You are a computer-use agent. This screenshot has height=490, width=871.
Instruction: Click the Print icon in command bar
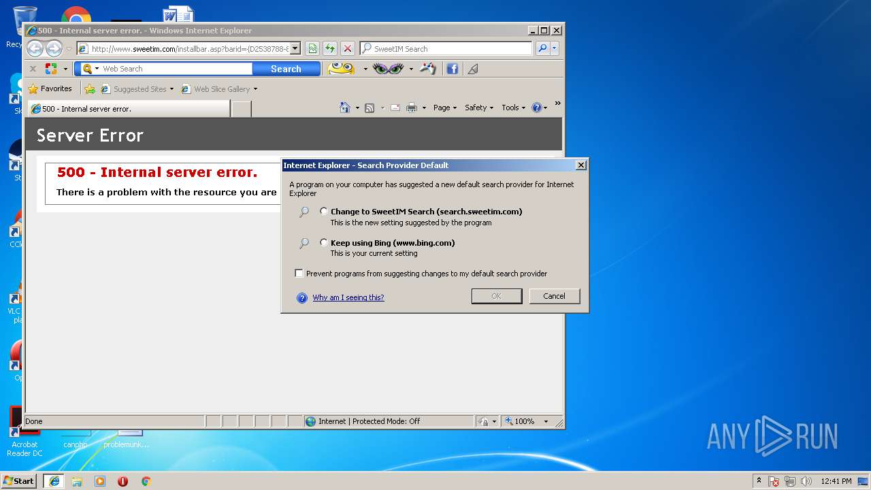[x=412, y=108]
